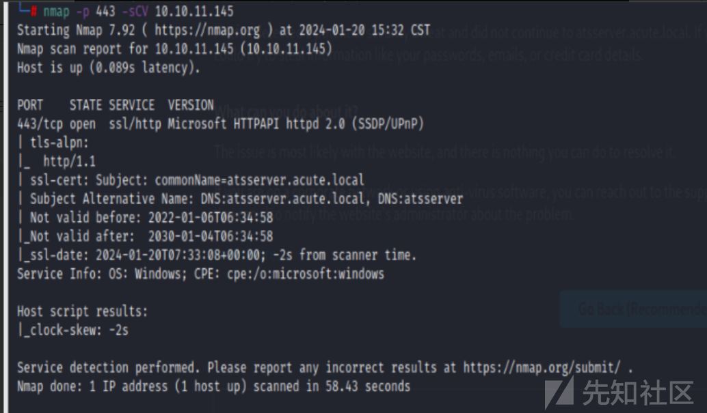This screenshot has height=413, width=707.
Task: Click the cpe:/o:microsoft:windows text
Action: [305, 274]
